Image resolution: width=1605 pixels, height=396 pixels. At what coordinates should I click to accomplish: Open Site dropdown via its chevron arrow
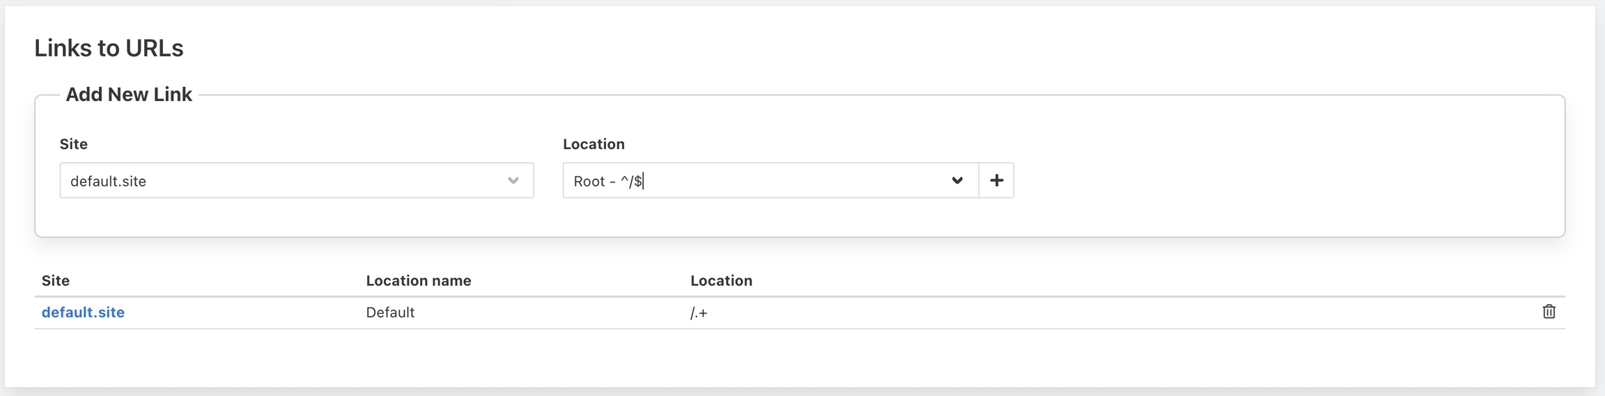[x=513, y=181]
